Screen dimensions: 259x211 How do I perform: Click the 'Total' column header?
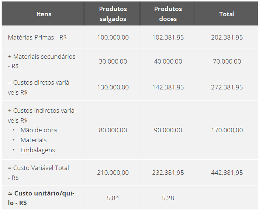227,14
